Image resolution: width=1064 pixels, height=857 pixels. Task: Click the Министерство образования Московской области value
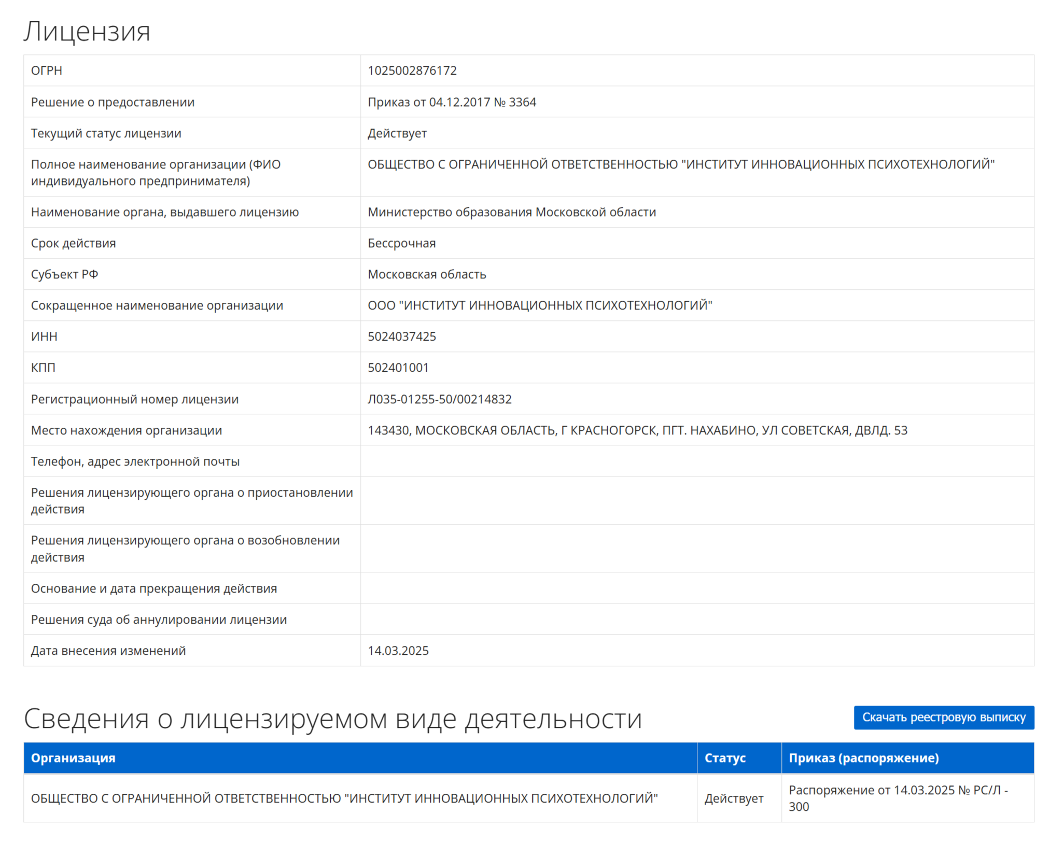(x=511, y=212)
